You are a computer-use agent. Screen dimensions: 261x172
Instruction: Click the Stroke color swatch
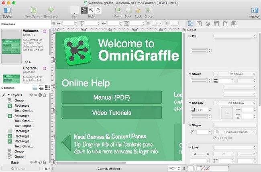(x=199, y=81)
